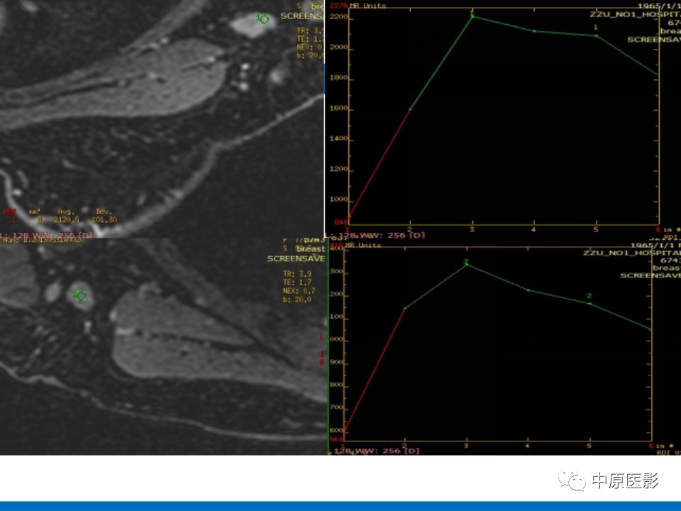This screenshot has height=511, width=681.
Task: Click WW: 256 [D] below lower graph
Action: (387, 451)
